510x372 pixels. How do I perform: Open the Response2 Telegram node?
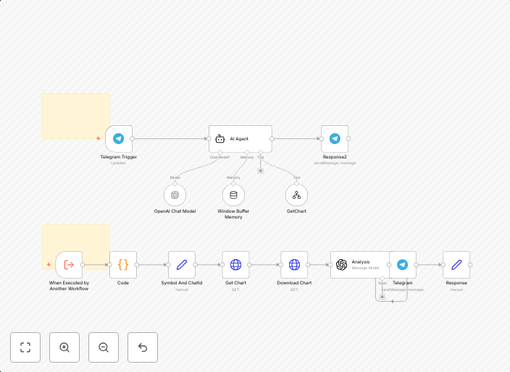pyautogui.click(x=334, y=139)
